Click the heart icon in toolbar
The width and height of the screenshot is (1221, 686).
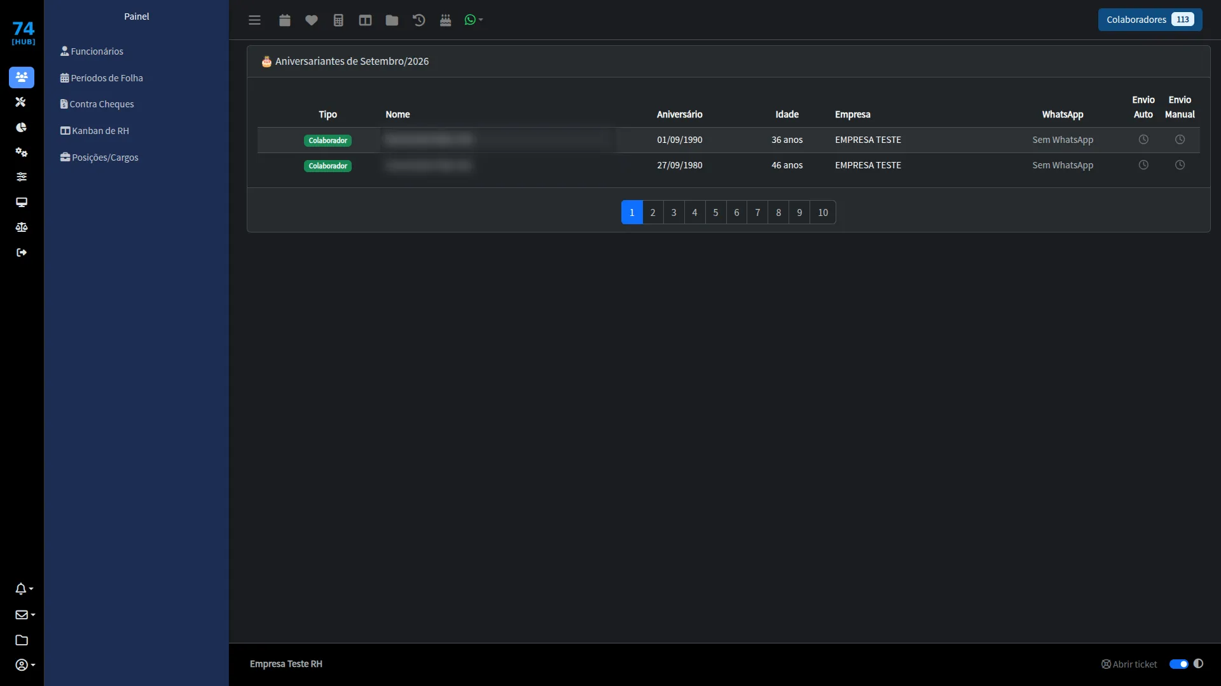(312, 20)
